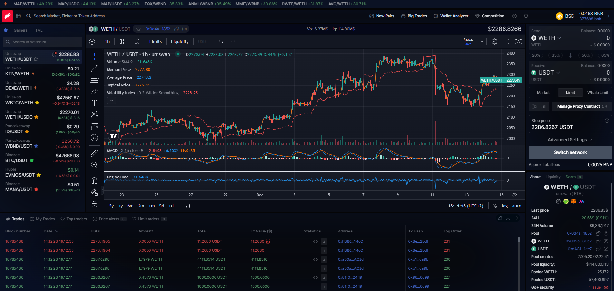Open the Fibonacci retracement tool
Image resolution: width=614 pixels, height=291 pixels.
(94, 80)
